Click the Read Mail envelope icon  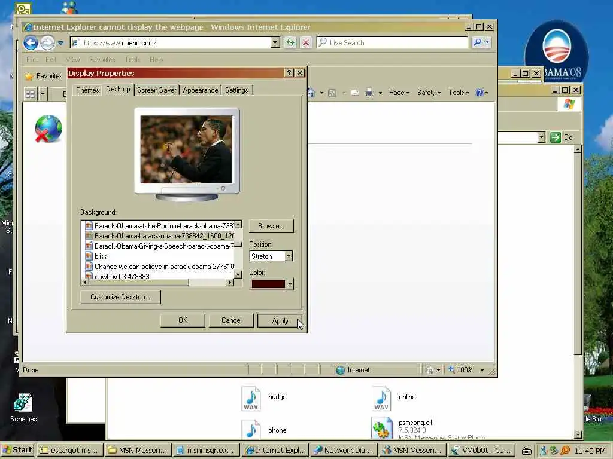click(354, 93)
